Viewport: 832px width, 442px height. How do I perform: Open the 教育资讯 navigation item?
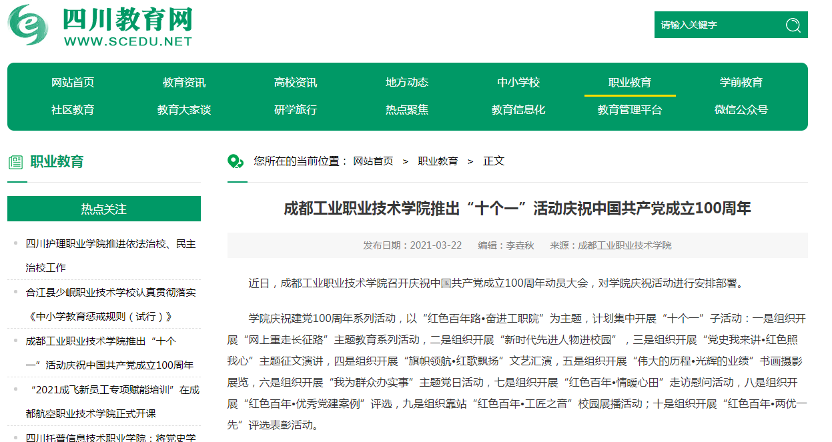[x=184, y=83]
